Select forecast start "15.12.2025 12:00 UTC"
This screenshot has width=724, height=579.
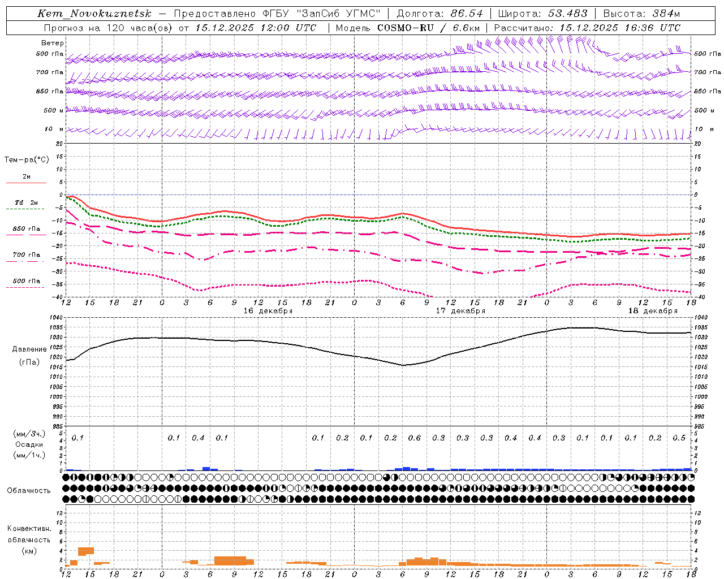(x=256, y=28)
